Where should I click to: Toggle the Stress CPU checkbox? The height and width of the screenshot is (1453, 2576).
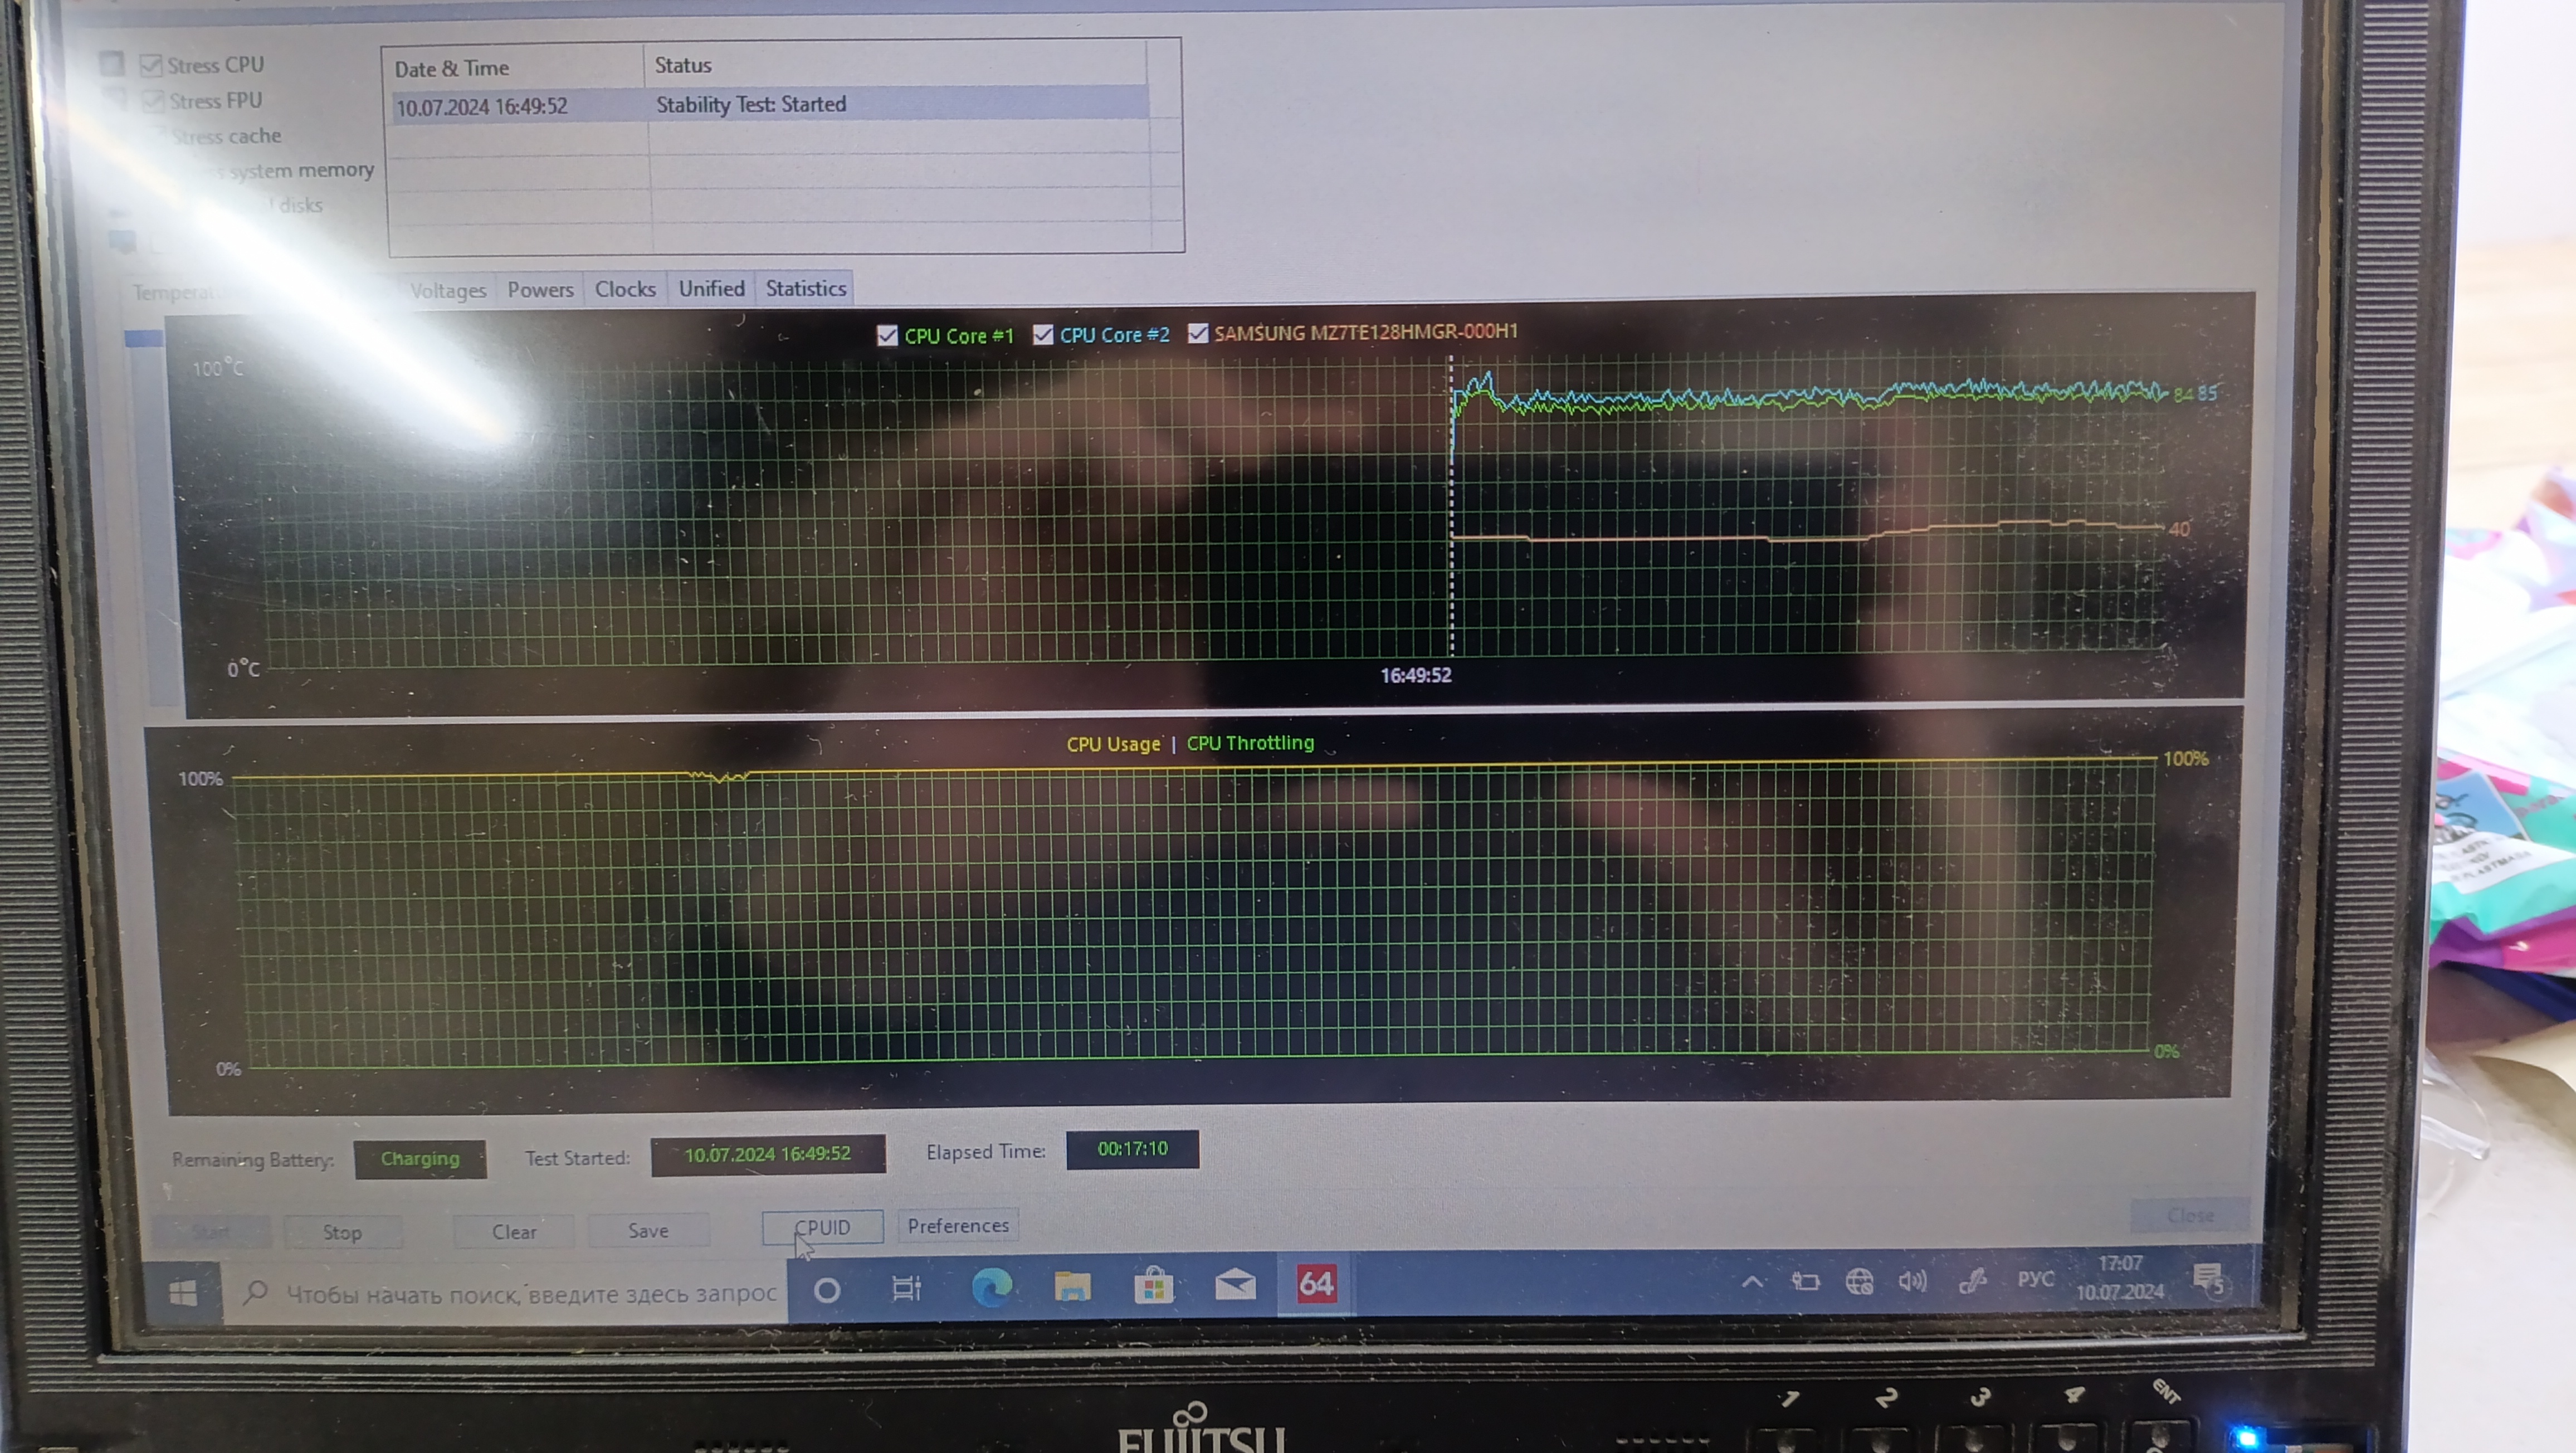151,66
